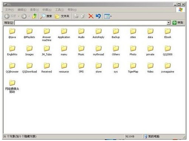Select the JH_Tuba folder
The height and width of the screenshot is (141, 189).
click(x=46, y=51)
